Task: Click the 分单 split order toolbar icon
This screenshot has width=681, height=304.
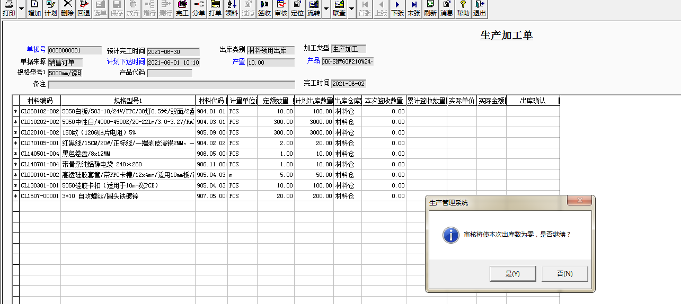Action: [199, 8]
